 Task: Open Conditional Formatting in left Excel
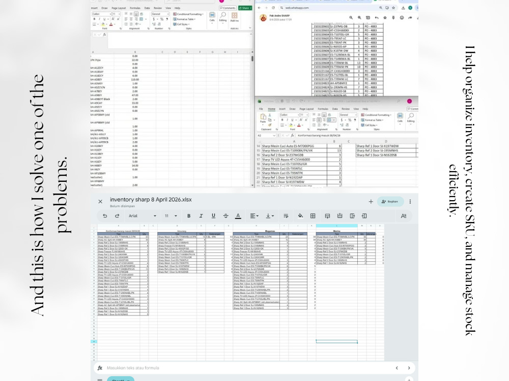[188, 14]
